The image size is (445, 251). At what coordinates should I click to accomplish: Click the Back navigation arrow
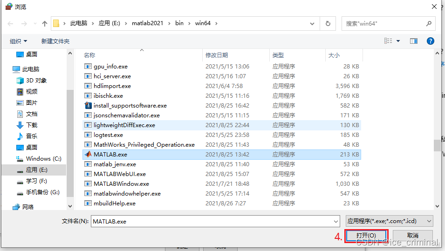(x=10, y=24)
